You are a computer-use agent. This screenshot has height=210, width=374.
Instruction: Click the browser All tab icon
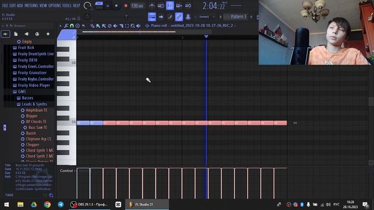point(5,34)
